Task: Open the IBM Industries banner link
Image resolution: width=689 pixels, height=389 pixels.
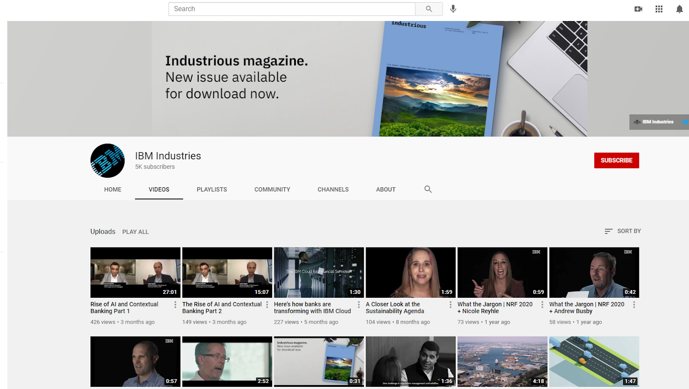Action: pyautogui.click(x=657, y=122)
